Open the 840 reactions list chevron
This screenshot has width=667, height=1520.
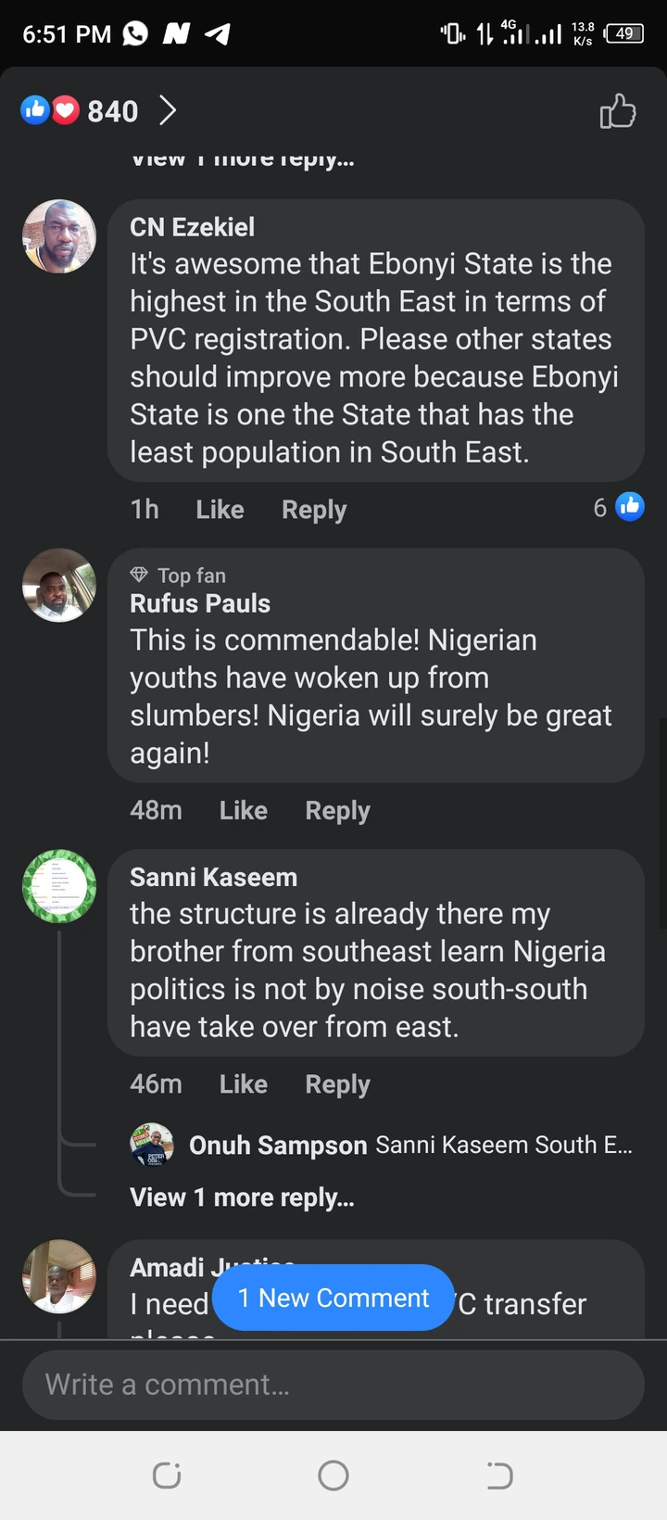[168, 111]
